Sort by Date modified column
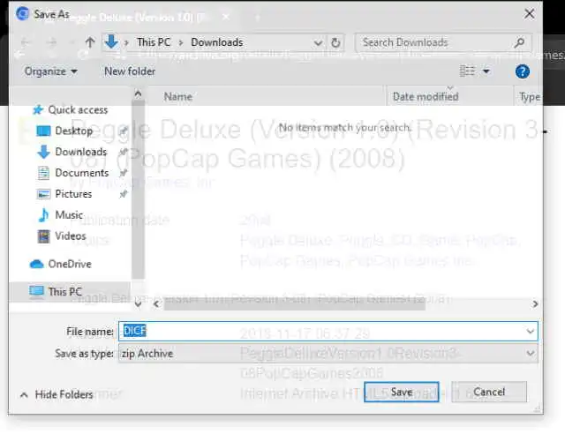This screenshot has height=434, width=565. [x=426, y=96]
